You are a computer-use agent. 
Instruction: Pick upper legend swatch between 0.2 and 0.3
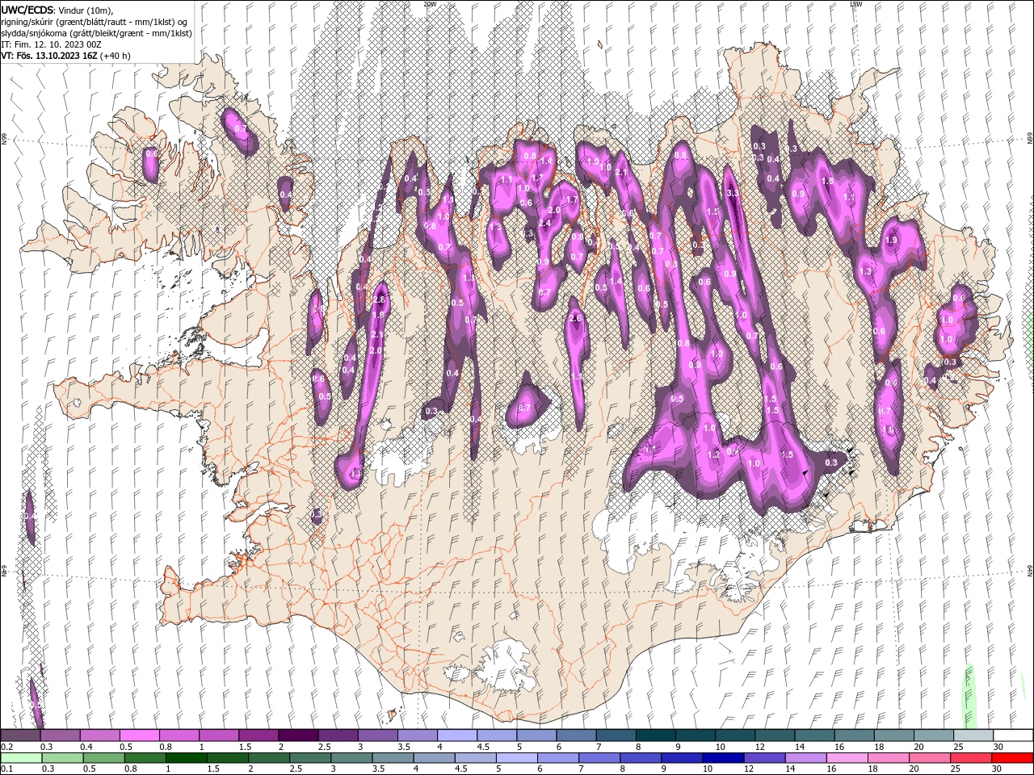[20, 735]
